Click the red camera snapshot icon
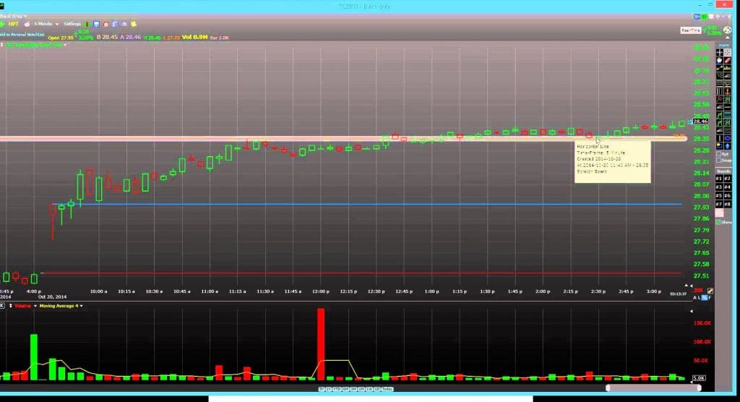The width and height of the screenshot is (740, 402). pyautogui.click(x=106, y=24)
